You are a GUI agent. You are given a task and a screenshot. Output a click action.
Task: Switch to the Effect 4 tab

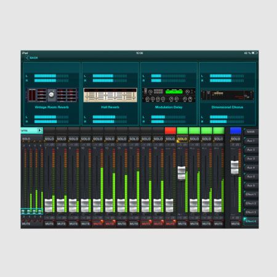click(251, 221)
